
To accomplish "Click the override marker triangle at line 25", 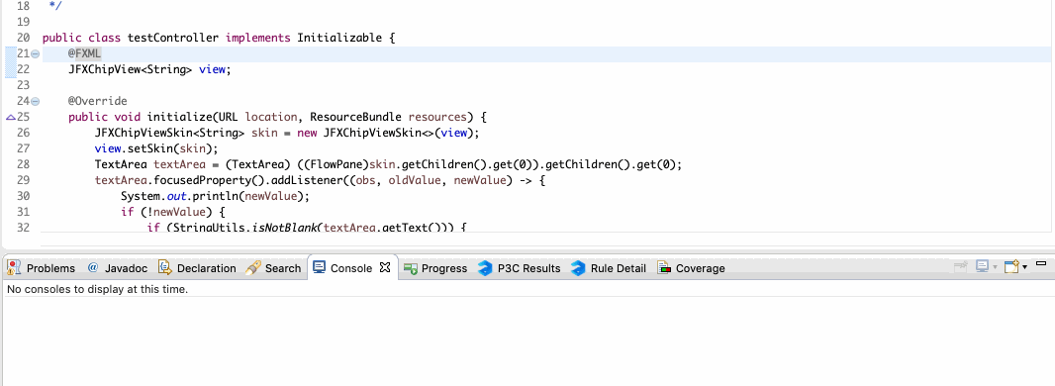I will (10, 117).
